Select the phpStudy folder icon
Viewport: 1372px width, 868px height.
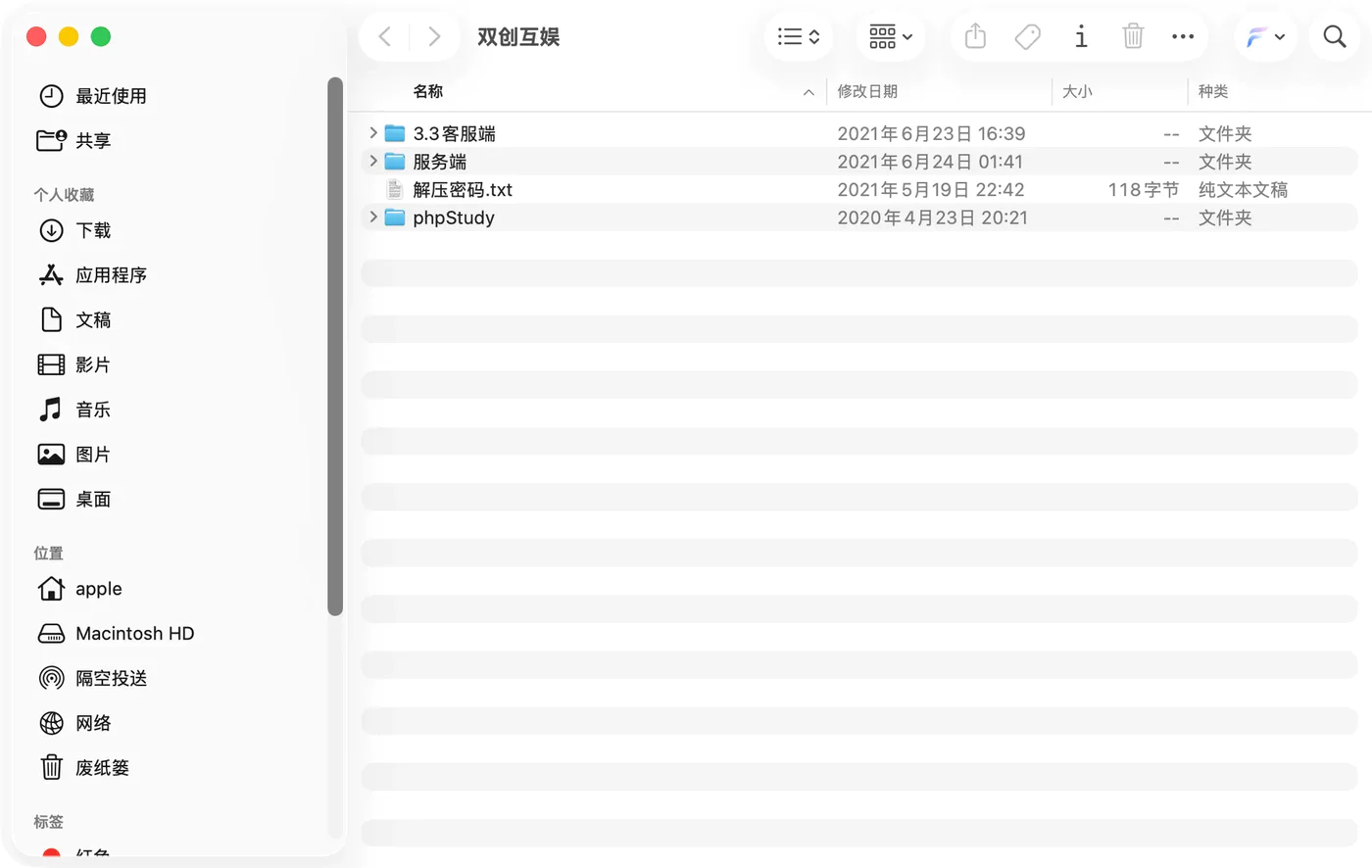coord(395,217)
